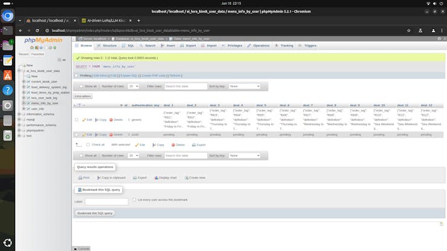The width and height of the screenshot is (447, 251).
Task: Toggle lower Show all checkbox
Action: click(81, 156)
